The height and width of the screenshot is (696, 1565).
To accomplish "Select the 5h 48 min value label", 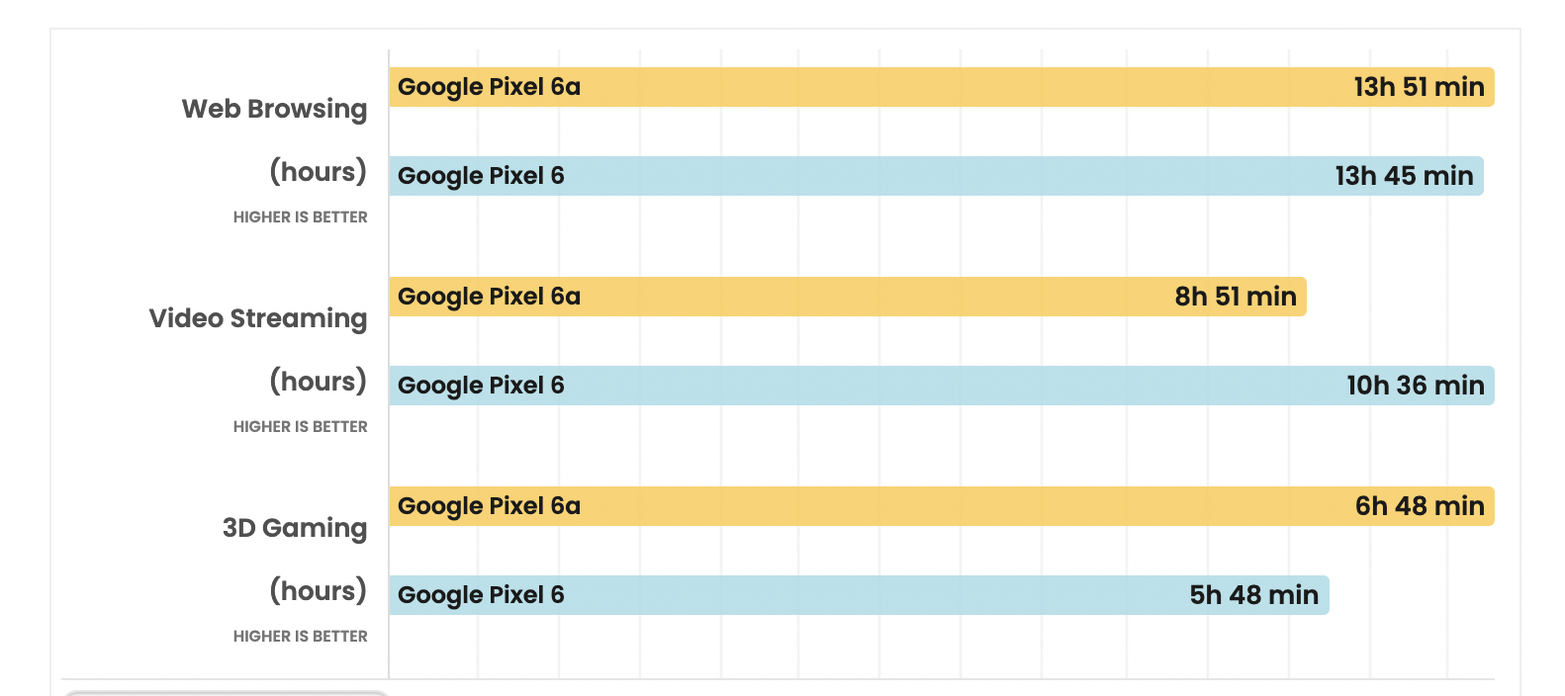I will tap(1253, 595).
